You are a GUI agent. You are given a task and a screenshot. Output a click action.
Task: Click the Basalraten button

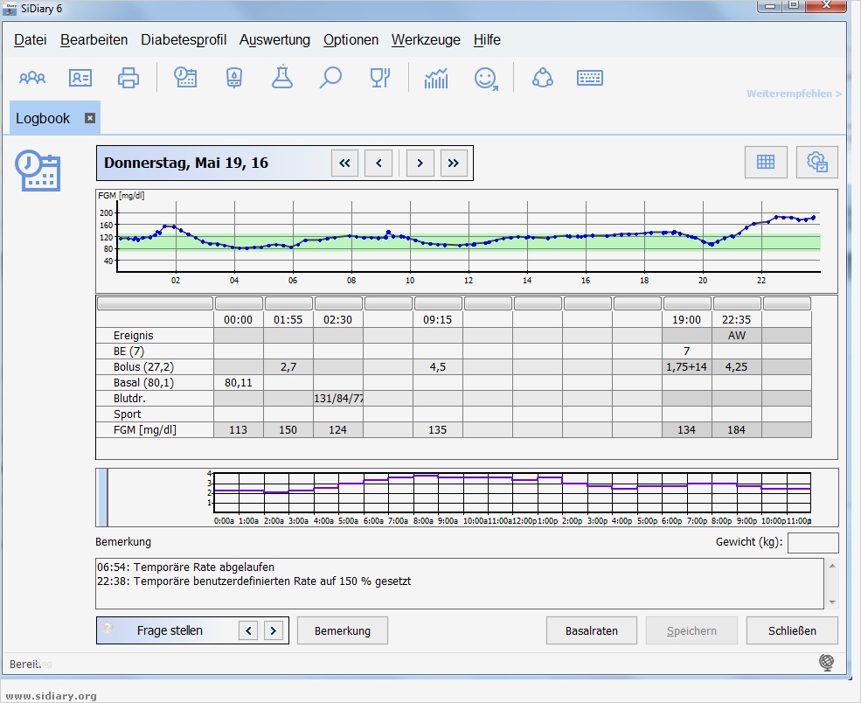tap(592, 630)
